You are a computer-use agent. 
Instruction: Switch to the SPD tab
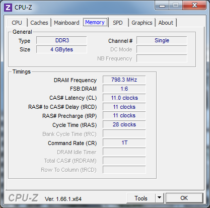click(117, 23)
